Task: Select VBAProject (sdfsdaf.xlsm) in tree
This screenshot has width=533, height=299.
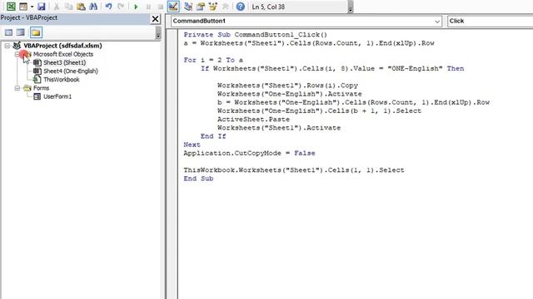Action: (62, 46)
